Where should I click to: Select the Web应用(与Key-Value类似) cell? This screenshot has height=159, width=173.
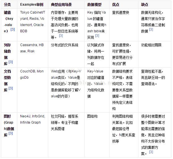pyautogui.click(x=66, y=90)
